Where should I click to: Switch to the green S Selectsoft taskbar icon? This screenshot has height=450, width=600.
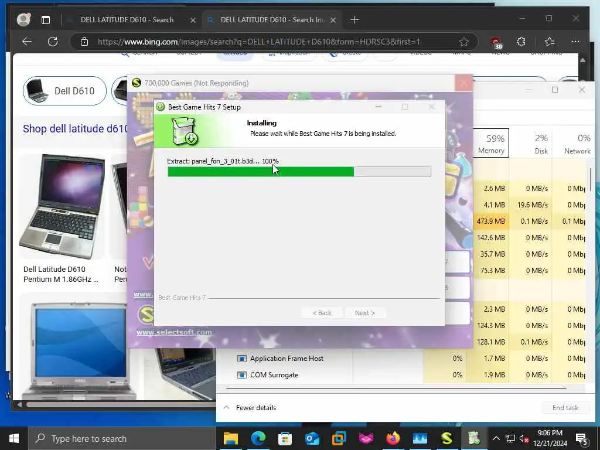pos(446,438)
